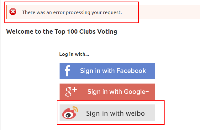Click the 'Sign in with Facebook' text label
The height and width of the screenshot is (130, 200).
[113, 71]
